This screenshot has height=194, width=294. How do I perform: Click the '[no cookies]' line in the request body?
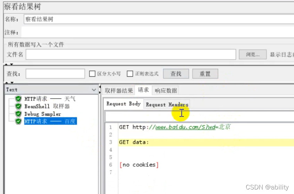[x=139, y=165]
